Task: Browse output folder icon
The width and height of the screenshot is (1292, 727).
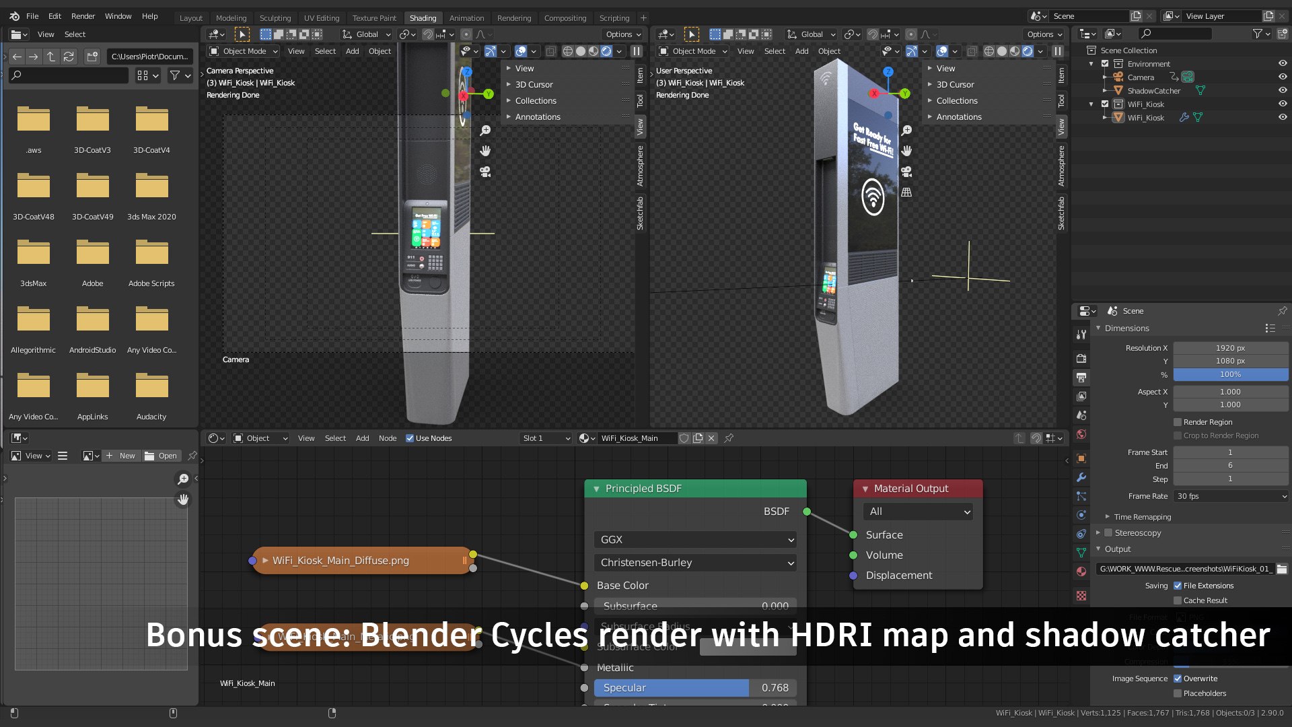Action: (1282, 569)
